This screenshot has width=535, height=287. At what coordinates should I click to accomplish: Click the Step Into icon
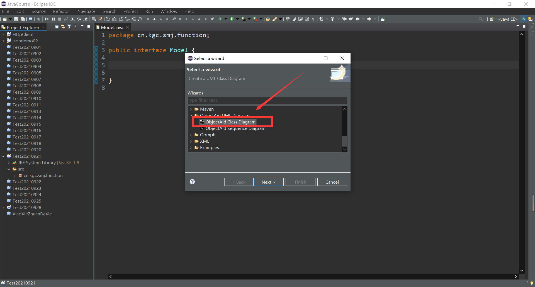(x=72, y=19)
